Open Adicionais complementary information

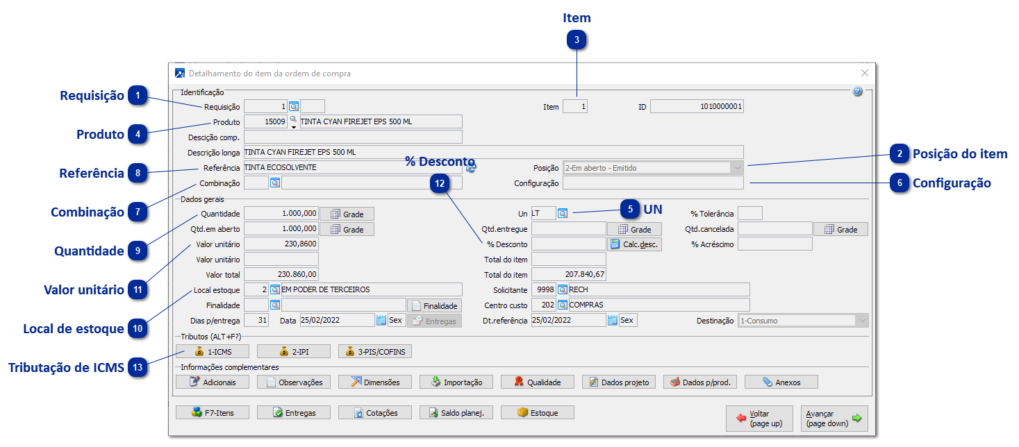point(213,382)
